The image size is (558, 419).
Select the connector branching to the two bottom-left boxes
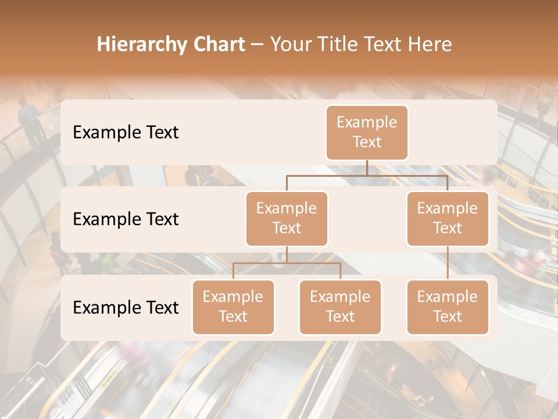click(287, 263)
